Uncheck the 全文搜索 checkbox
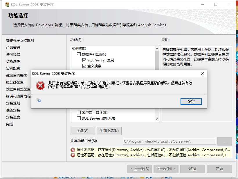The image size is (238, 179). [84, 66]
